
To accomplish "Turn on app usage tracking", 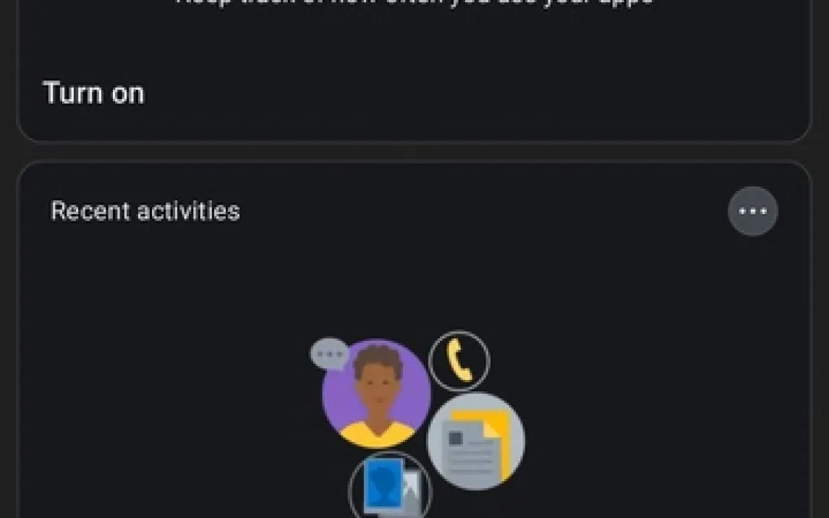I will tap(93, 93).
